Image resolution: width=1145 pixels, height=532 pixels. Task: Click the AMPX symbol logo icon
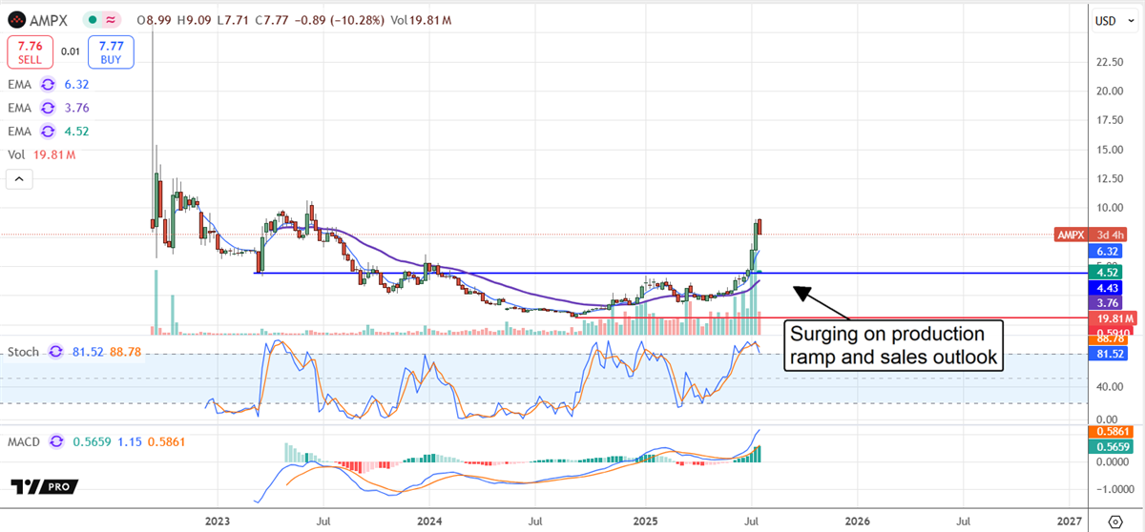click(16, 20)
